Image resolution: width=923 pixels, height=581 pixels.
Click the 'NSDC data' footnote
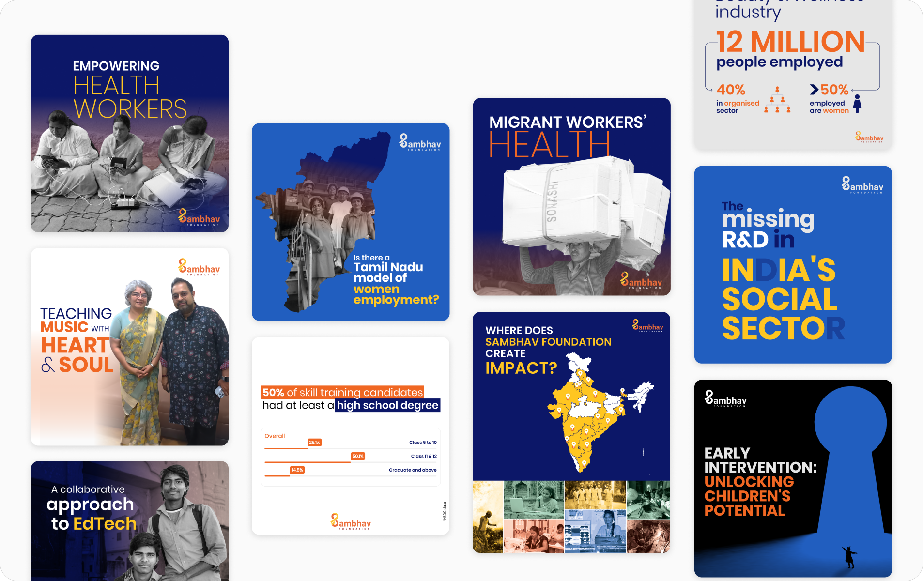[x=444, y=511]
